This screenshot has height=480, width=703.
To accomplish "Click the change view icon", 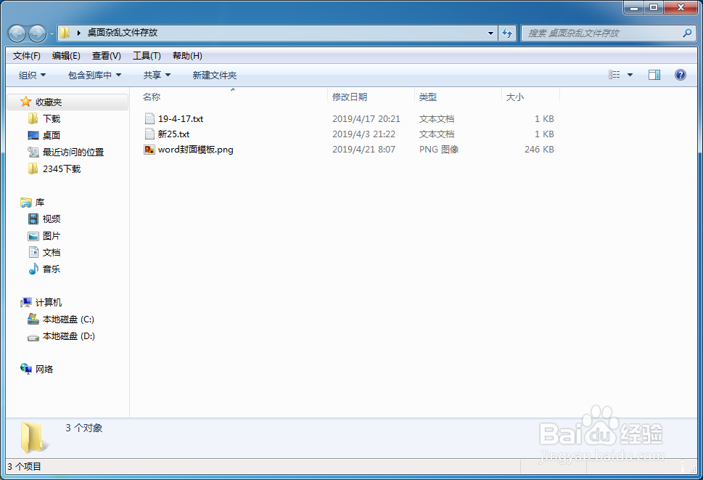I will click(x=614, y=75).
